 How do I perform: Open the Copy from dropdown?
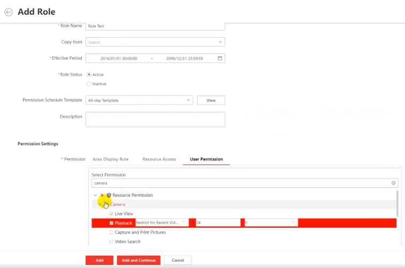pos(155,42)
